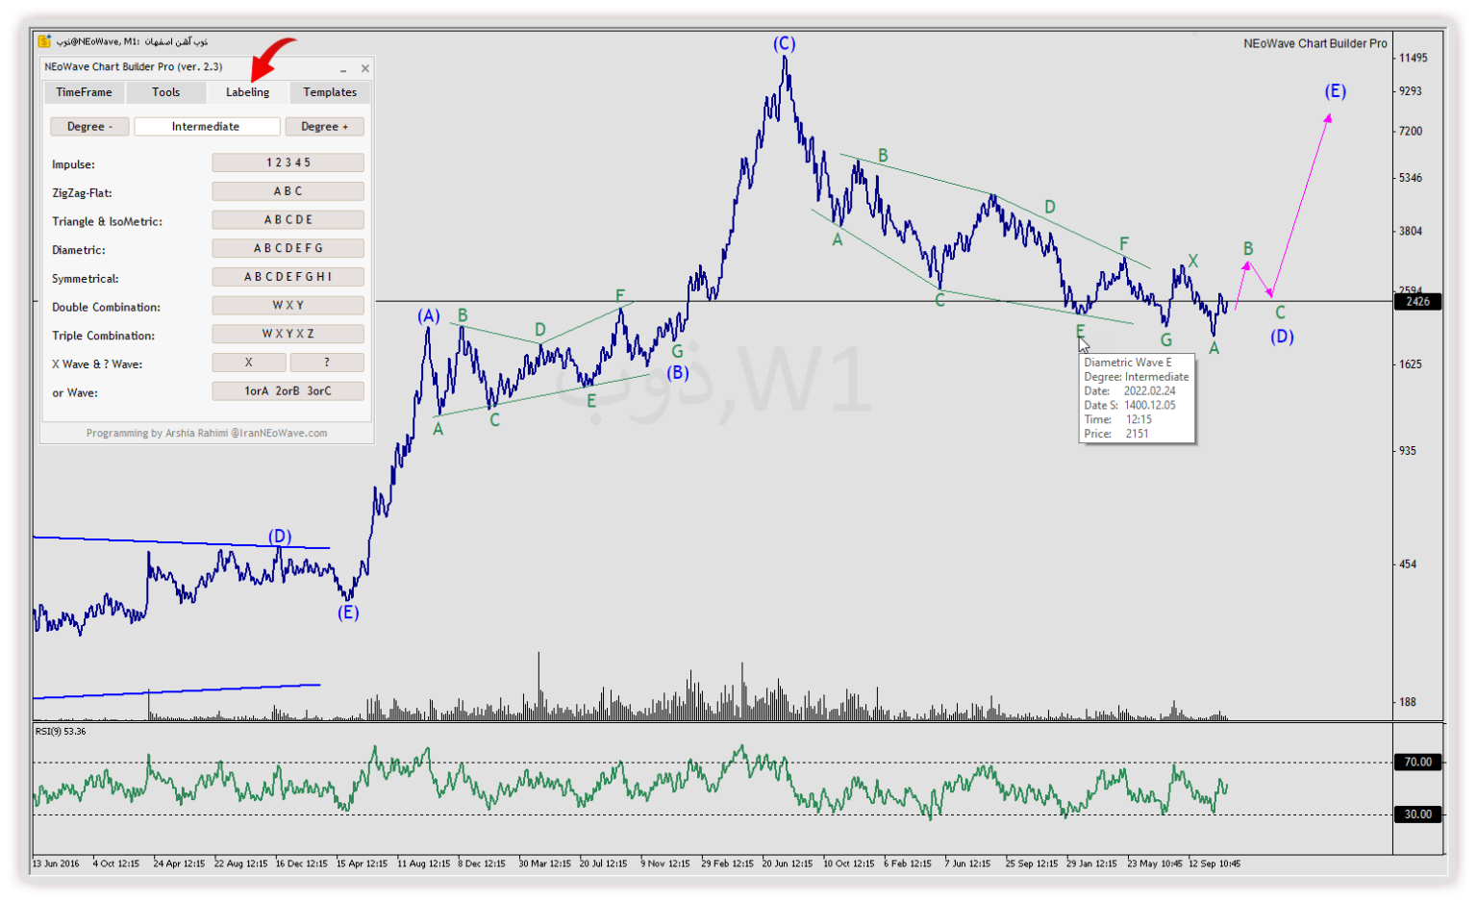Viewport: 1477px width, 902px height.
Task: Click the 1orA 2orB 3orC button
Action: click(288, 391)
